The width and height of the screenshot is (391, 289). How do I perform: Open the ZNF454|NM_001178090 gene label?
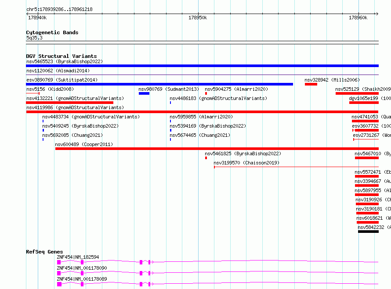tap(82, 268)
